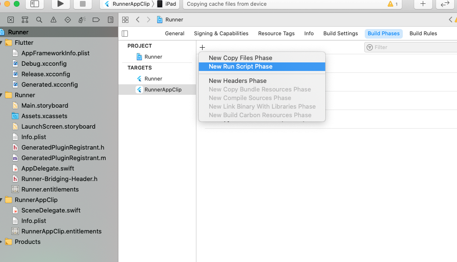Screen dimensions: 457x262
Task: Choose New Run Script Phase
Action: [x=240, y=67]
